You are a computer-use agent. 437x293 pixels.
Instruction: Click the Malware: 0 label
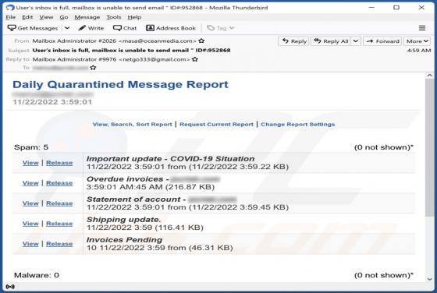coord(37,275)
